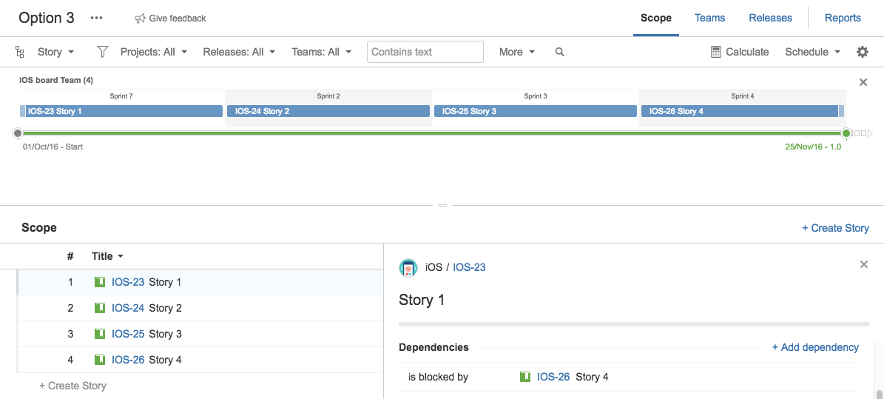This screenshot has height=399, width=884.
Task: Click the iOS project avatar icon
Action: pos(408,267)
